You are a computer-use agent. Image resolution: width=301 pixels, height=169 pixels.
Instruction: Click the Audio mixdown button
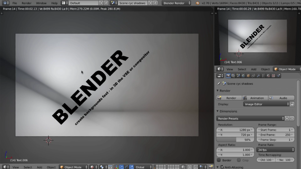click(x=281, y=98)
